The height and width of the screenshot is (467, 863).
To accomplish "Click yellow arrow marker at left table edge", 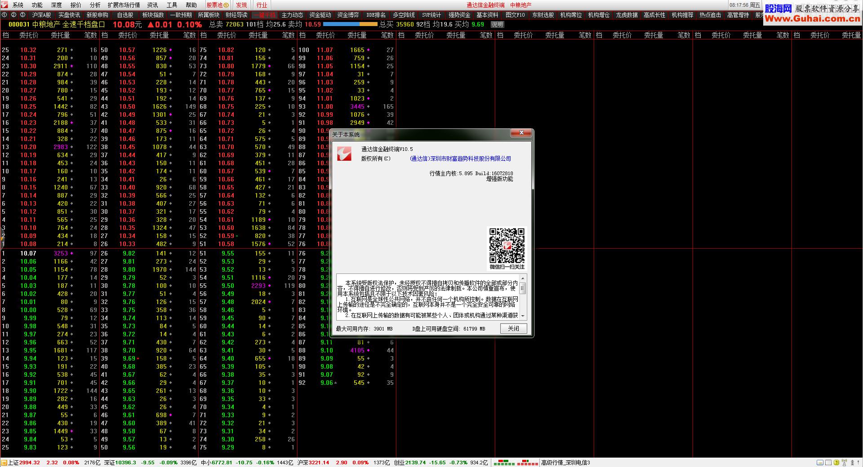I will click(x=2, y=238).
